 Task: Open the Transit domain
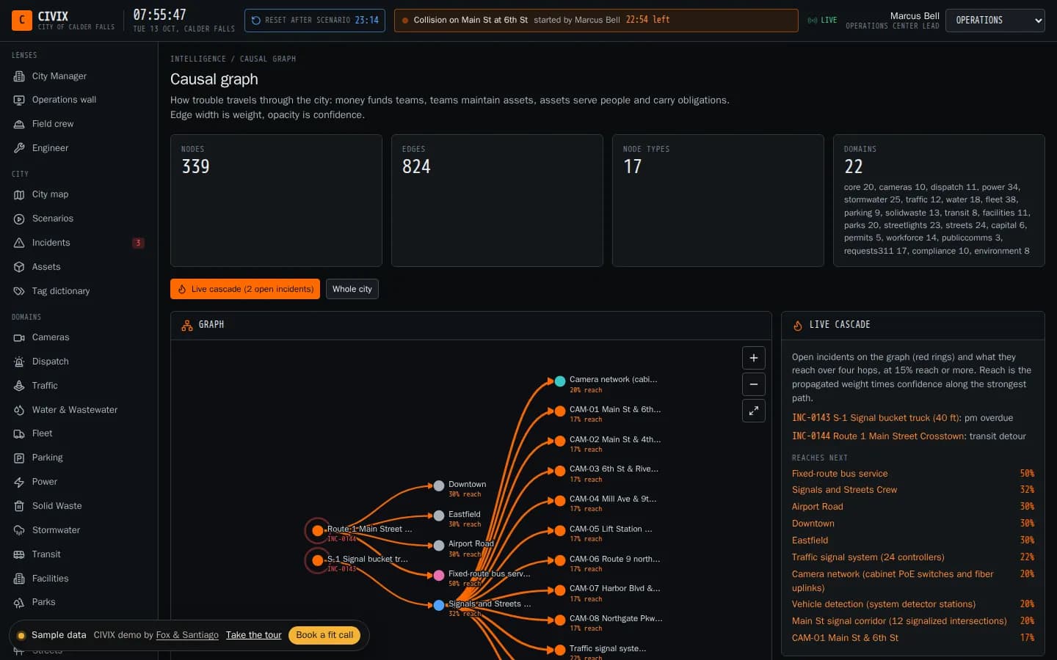click(x=79, y=554)
